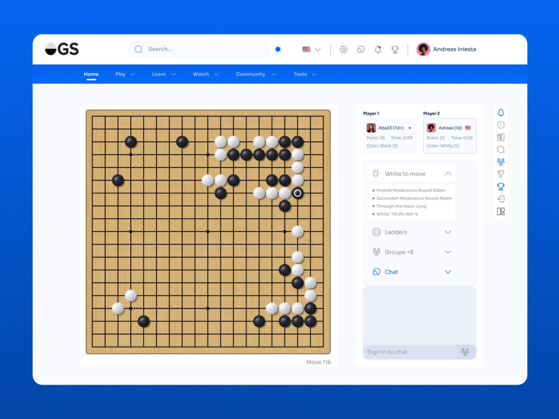Toggle the board layout view icon at sidebar bottom
This screenshot has height=419, width=559.
click(x=500, y=211)
